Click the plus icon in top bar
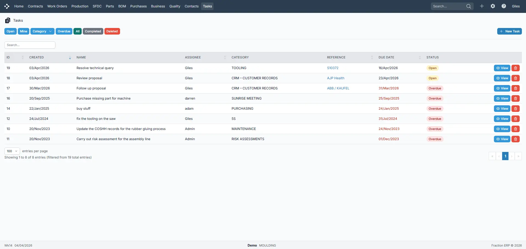Image resolution: width=526 pixels, height=249 pixels. coord(482,6)
